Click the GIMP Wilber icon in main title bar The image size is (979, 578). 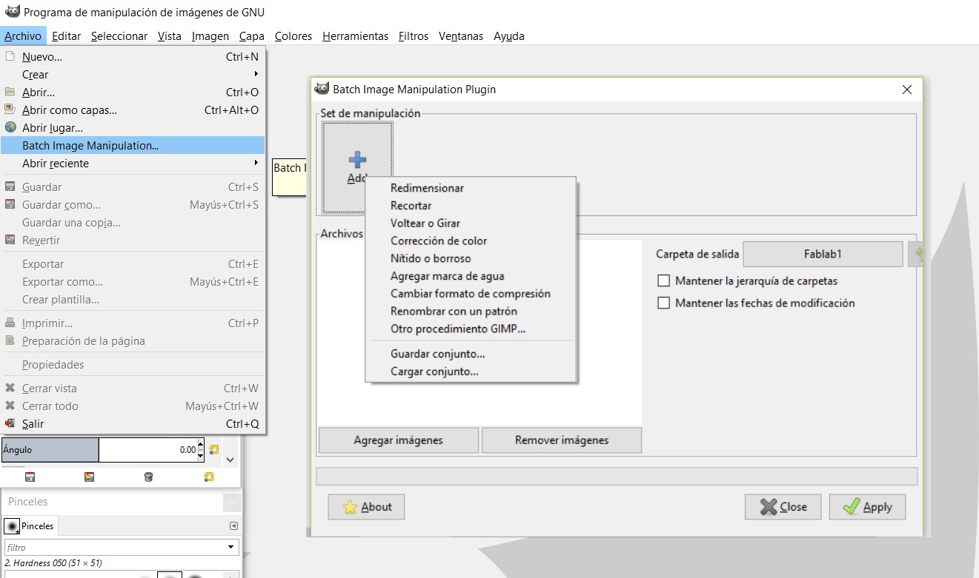pyautogui.click(x=12, y=12)
